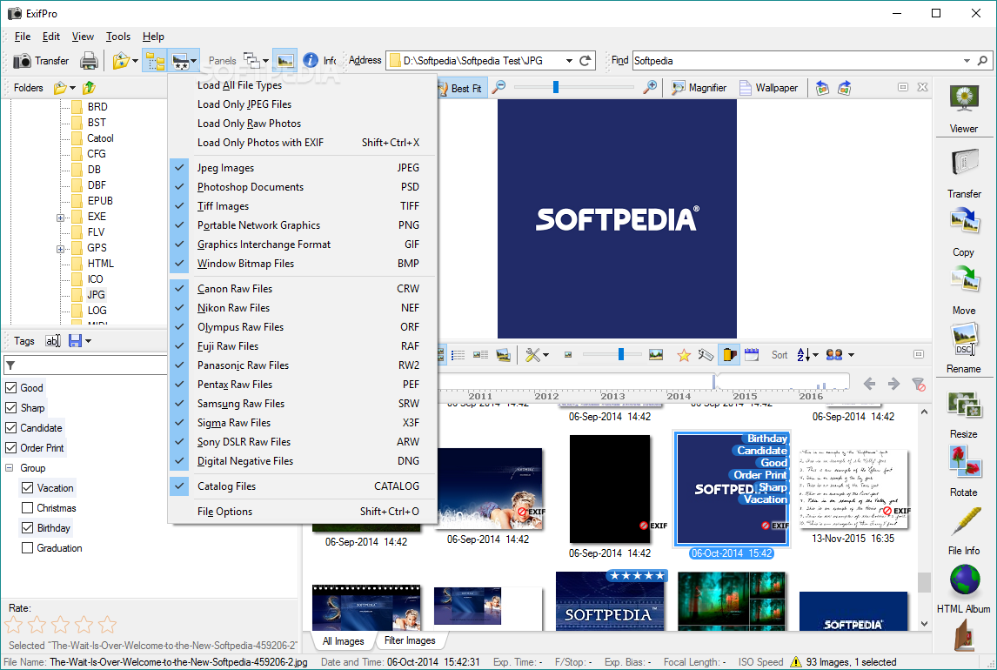Screen dimensions: 997x670
Task: Click the Best Fit button
Action: click(x=462, y=89)
